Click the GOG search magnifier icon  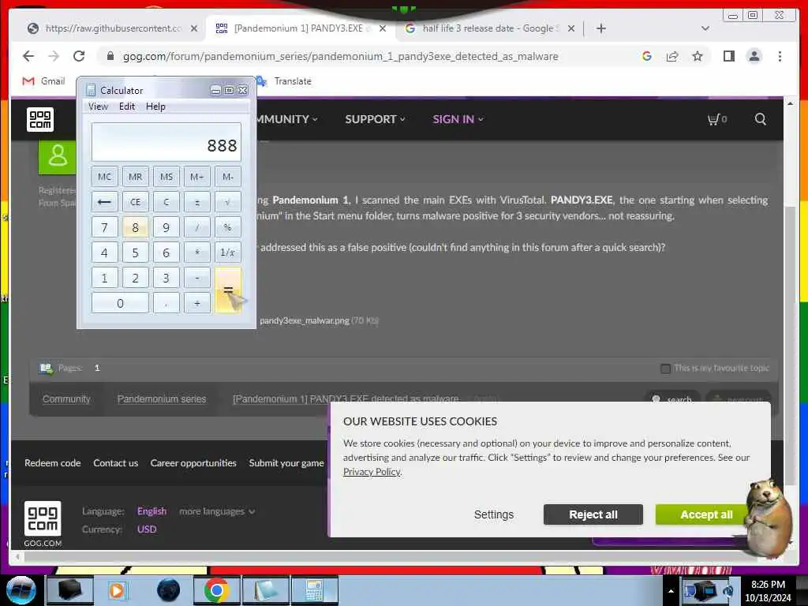pyautogui.click(x=760, y=120)
